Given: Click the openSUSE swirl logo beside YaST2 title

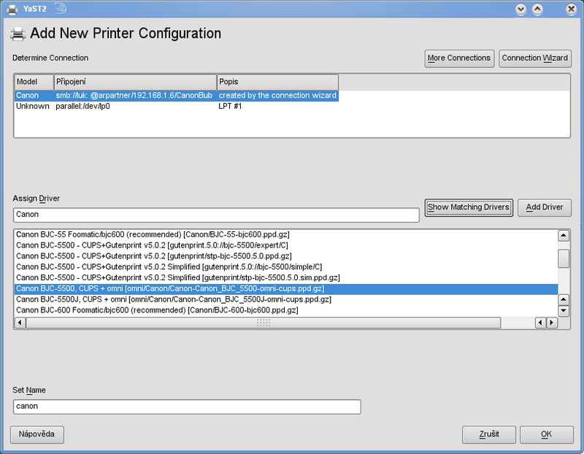Looking at the screenshot, I should pyautogui.click(x=61, y=8).
